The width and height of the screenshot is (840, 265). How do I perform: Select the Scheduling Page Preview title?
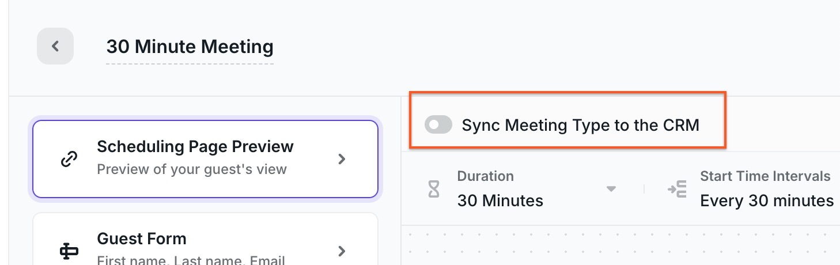[x=195, y=147]
